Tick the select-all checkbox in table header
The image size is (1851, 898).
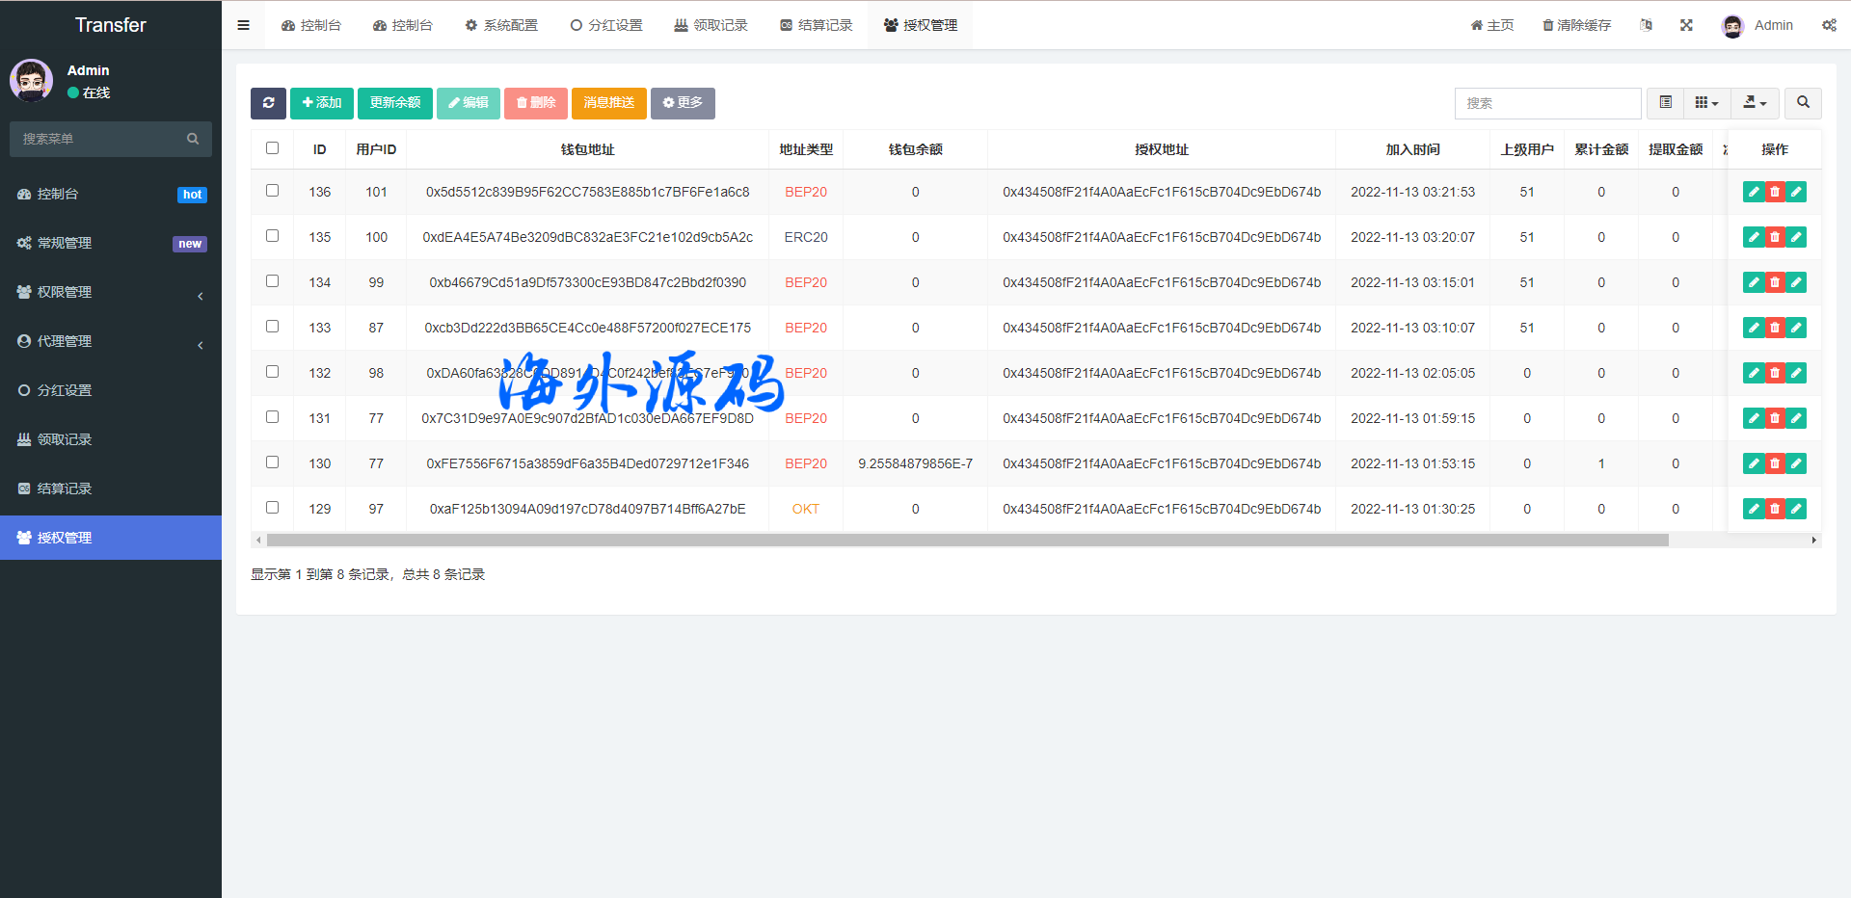[272, 148]
